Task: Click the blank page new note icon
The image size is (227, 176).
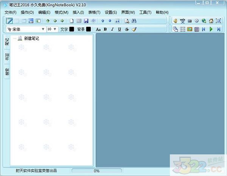Action: tap(72, 21)
